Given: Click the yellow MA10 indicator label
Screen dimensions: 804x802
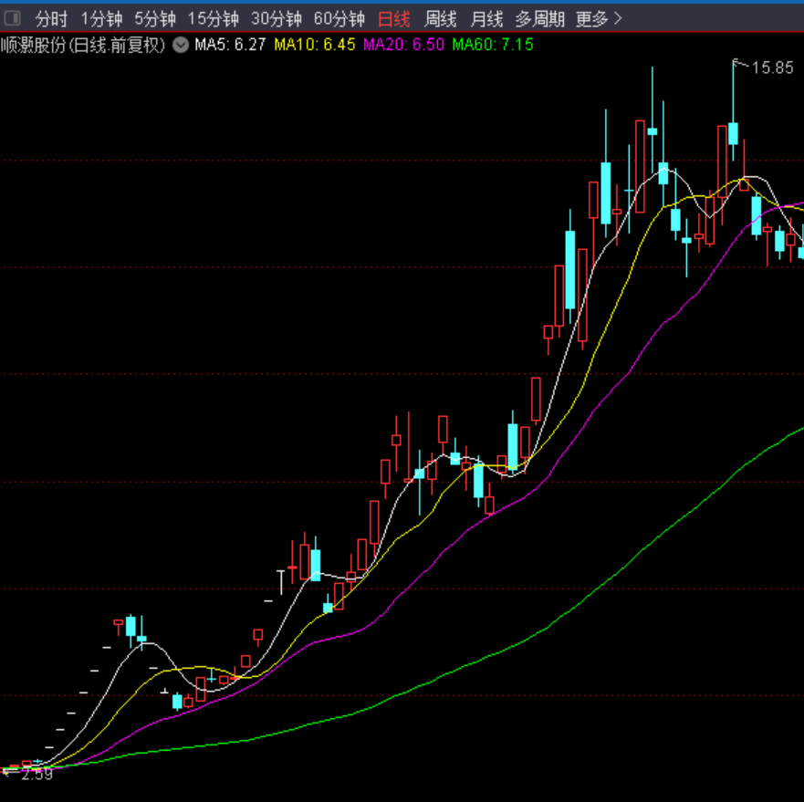Looking at the screenshot, I should [x=314, y=45].
